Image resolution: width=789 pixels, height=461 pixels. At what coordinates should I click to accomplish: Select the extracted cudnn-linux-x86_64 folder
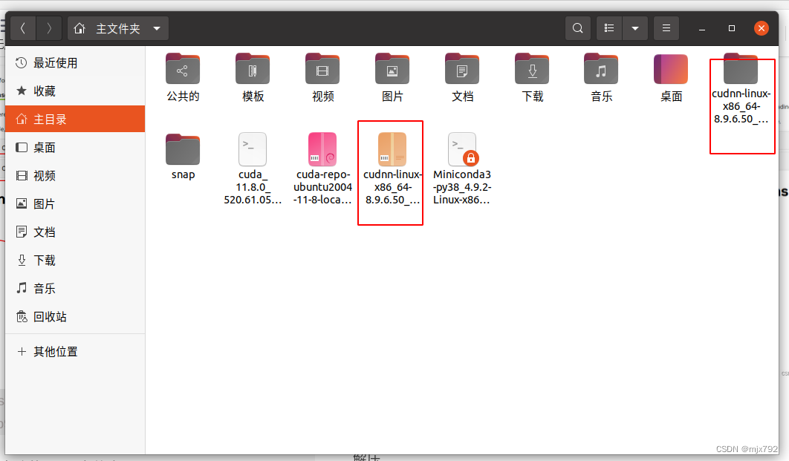[x=741, y=69]
